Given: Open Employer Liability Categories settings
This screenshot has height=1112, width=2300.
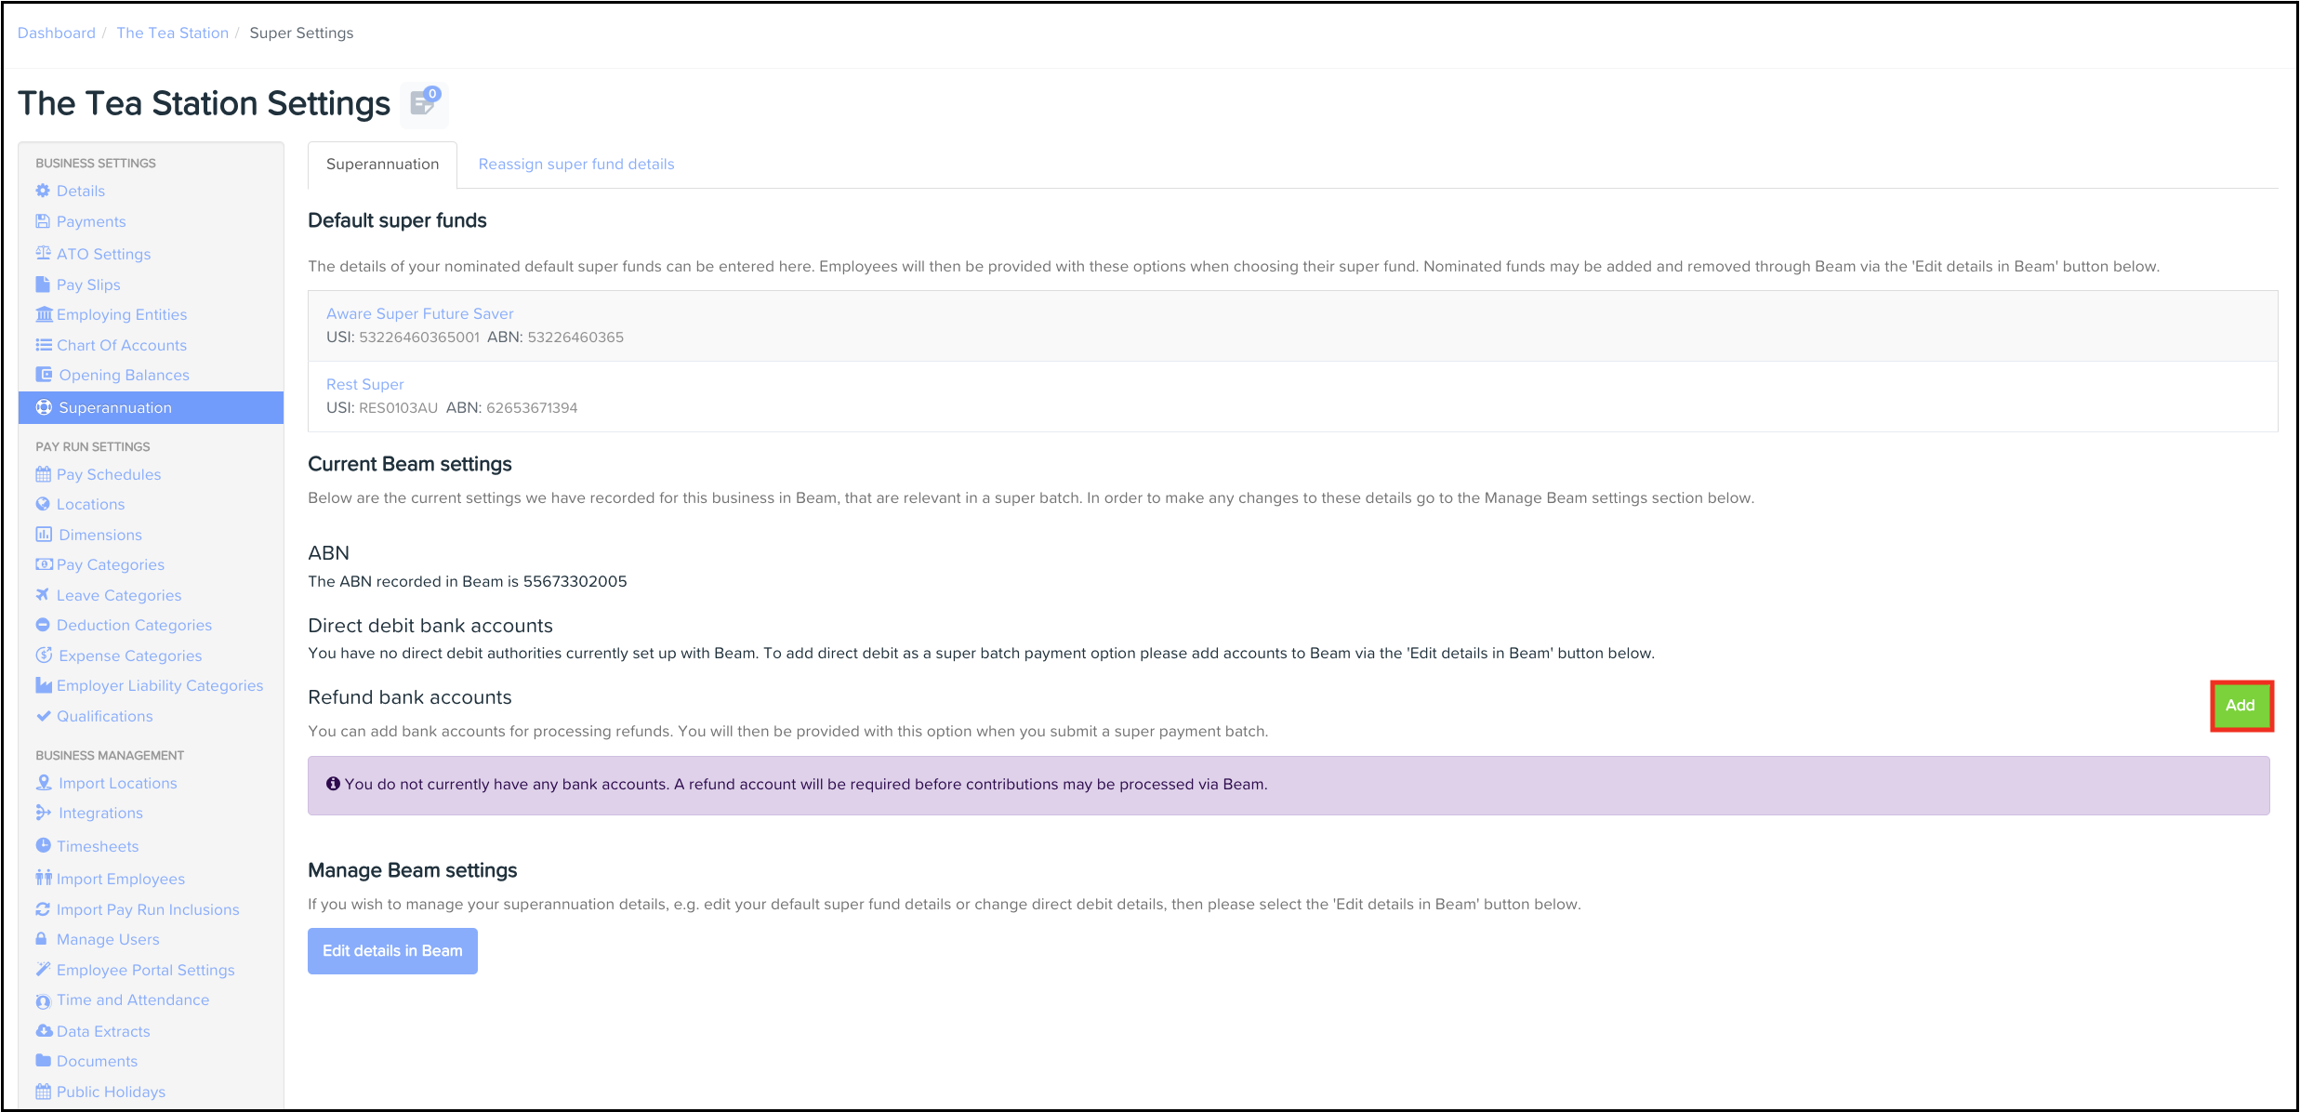Looking at the screenshot, I should click(x=159, y=685).
